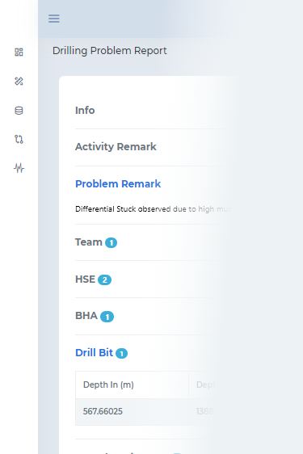Expand the Info section
Image resolution: width=303 pixels, height=454 pixels.
click(x=85, y=111)
